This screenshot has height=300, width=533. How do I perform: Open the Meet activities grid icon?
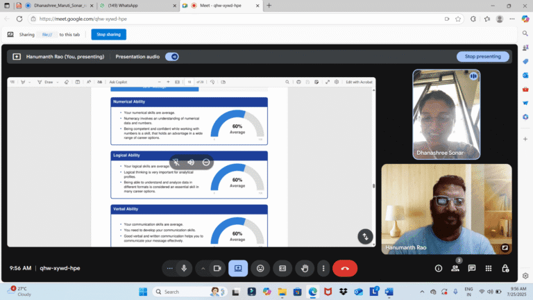click(x=489, y=268)
